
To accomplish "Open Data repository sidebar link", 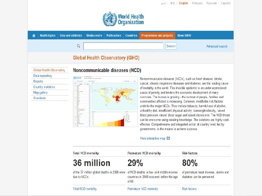I will pyautogui.click(x=43, y=76).
